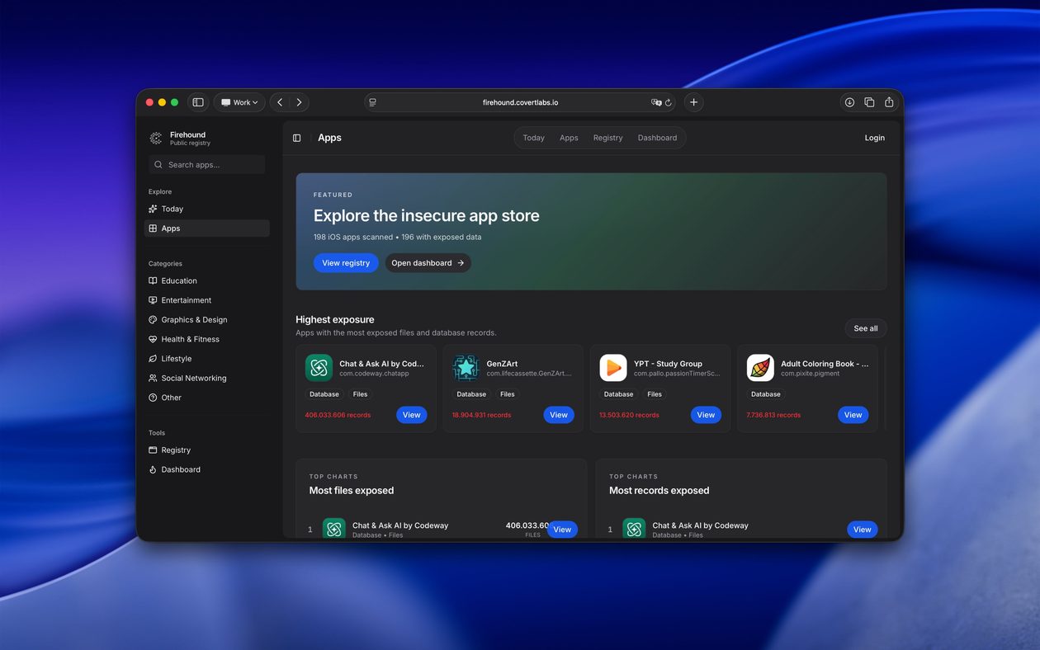The image size is (1040, 650).
Task: Select the Graphics & Design palette icon
Action: tap(152, 320)
